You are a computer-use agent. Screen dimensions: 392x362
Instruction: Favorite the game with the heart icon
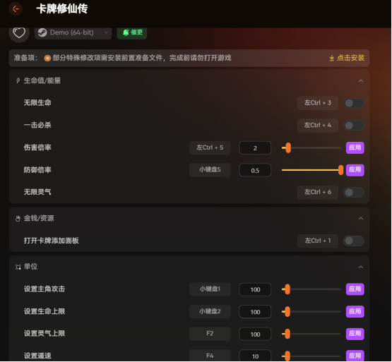[19, 32]
